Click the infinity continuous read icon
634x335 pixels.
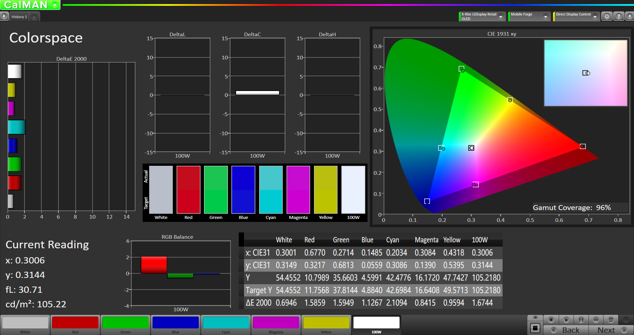coord(596,320)
